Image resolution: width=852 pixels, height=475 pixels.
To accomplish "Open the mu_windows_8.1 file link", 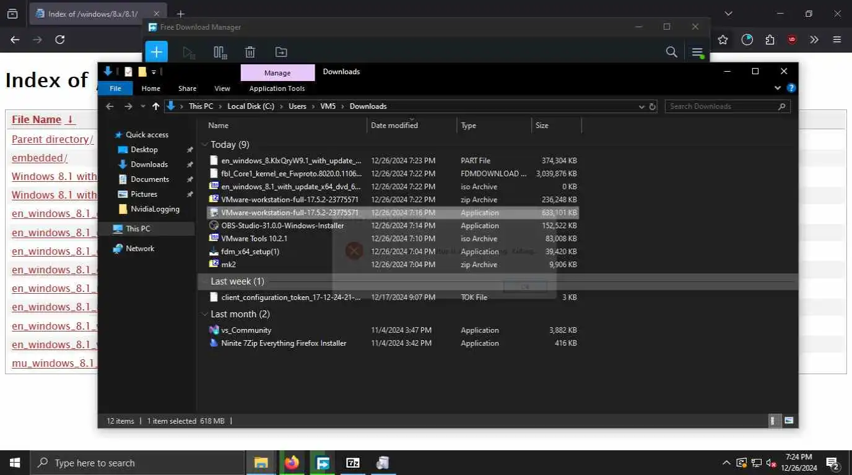I will click(x=54, y=363).
